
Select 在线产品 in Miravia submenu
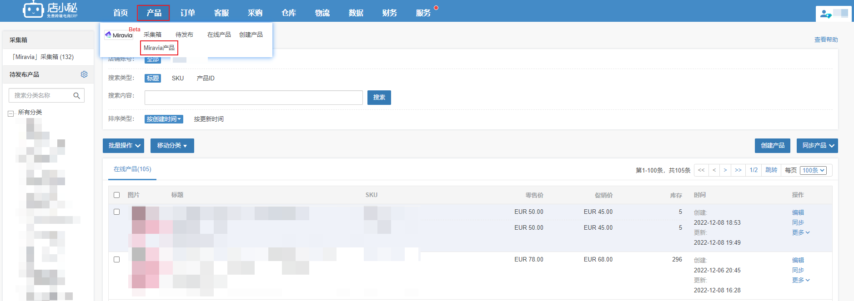(219, 35)
